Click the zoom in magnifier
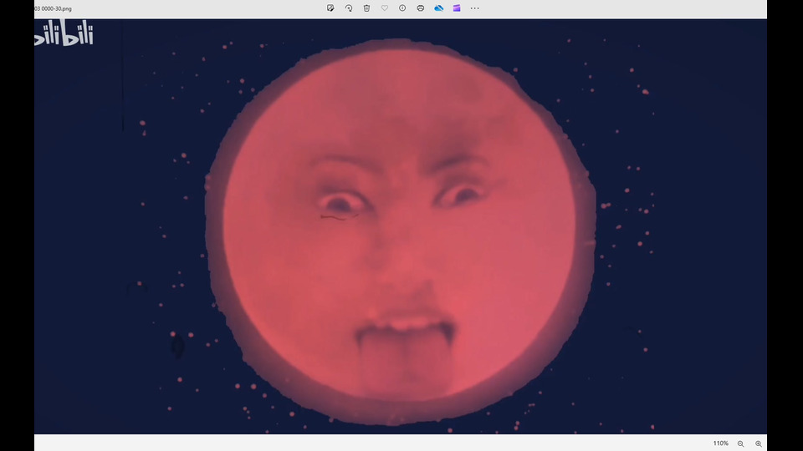This screenshot has height=451, width=803. coord(759,443)
